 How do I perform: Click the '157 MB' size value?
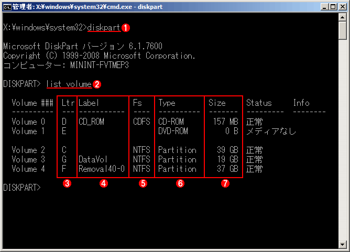(x=226, y=122)
